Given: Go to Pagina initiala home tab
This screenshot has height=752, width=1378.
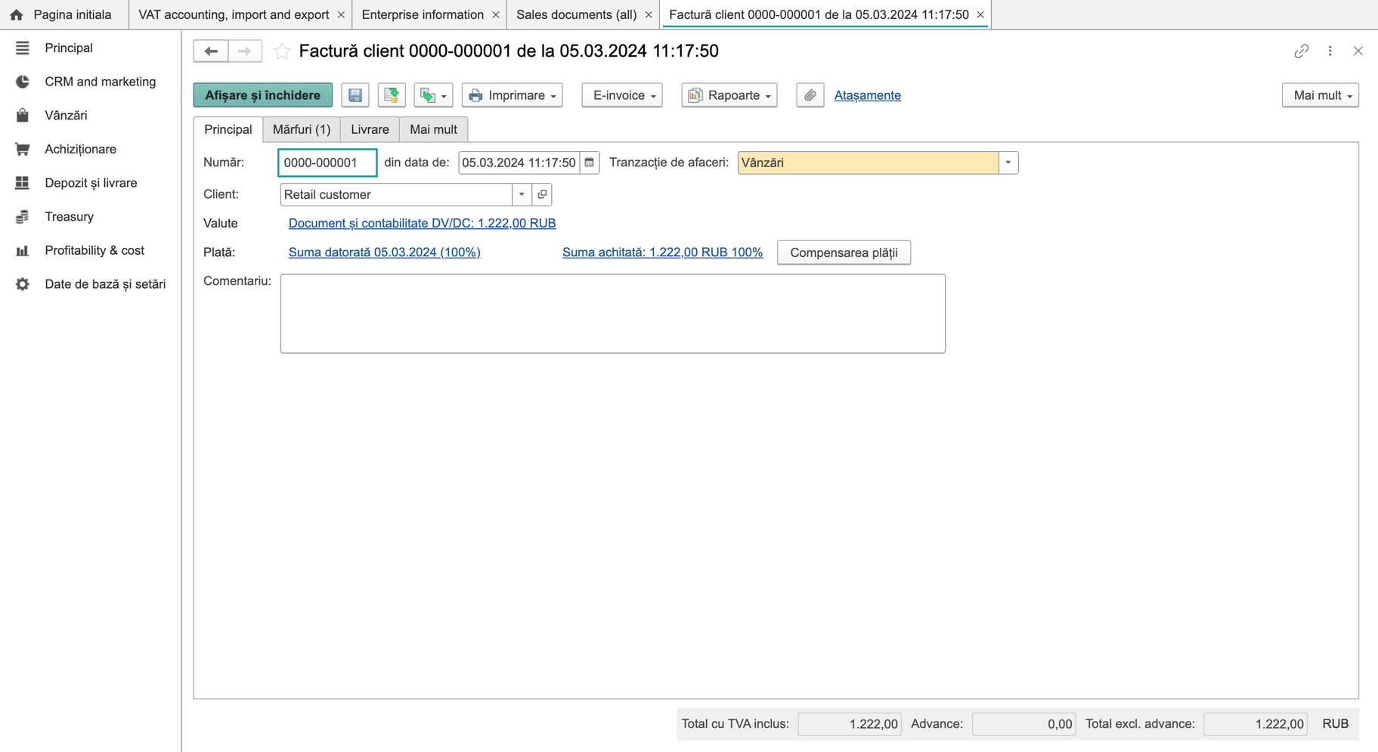Looking at the screenshot, I should [x=63, y=14].
